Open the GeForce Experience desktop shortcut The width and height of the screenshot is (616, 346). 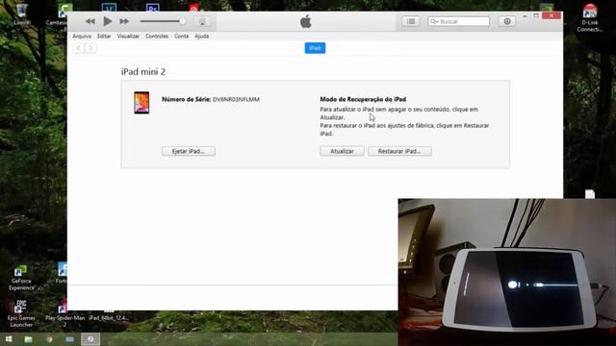point(21,278)
